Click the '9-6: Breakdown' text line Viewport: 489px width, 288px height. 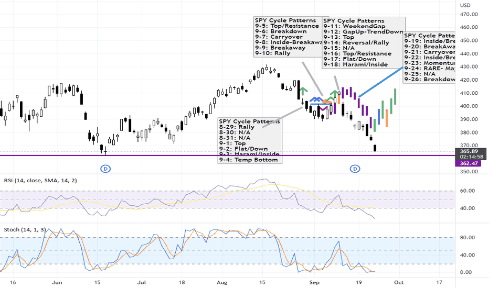coord(281,31)
